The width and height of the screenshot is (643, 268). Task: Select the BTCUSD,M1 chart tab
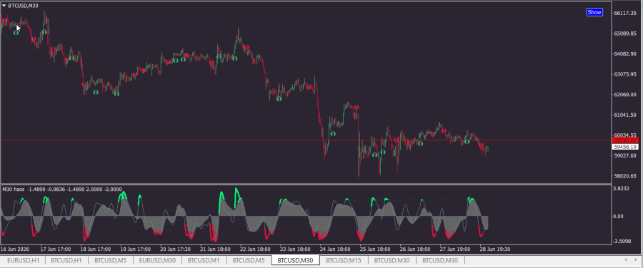pyautogui.click(x=204, y=260)
